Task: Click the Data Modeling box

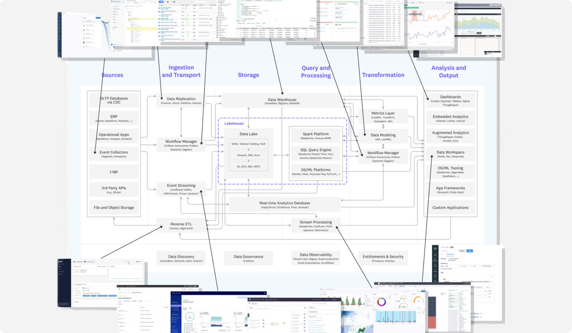Action: point(383,136)
